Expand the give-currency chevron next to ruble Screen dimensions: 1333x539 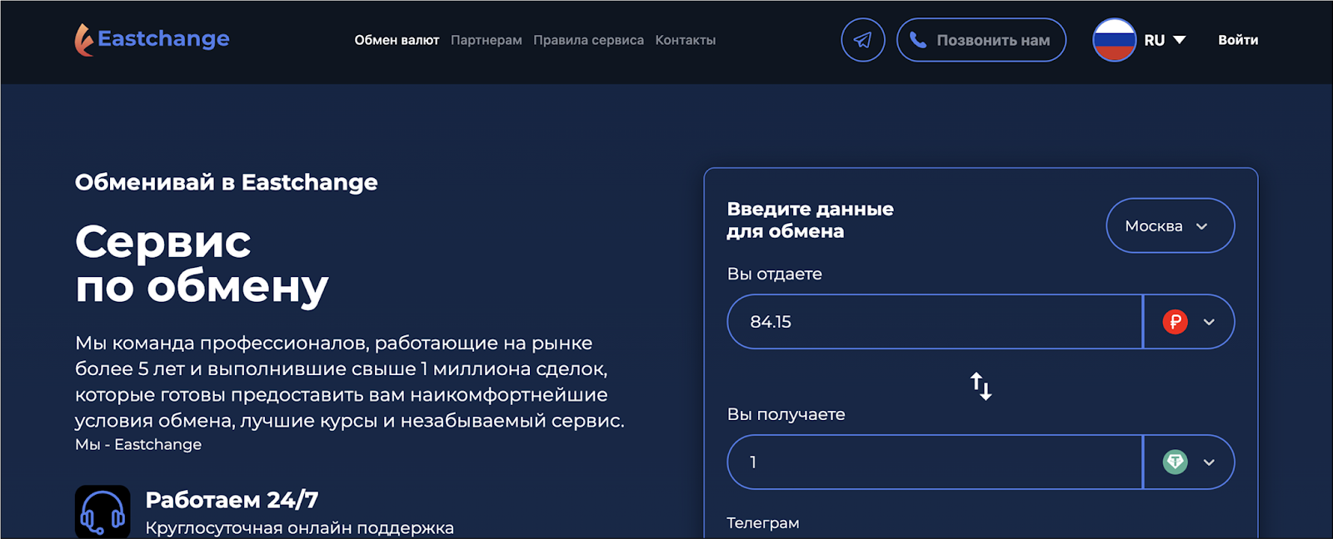[1209, 322]
